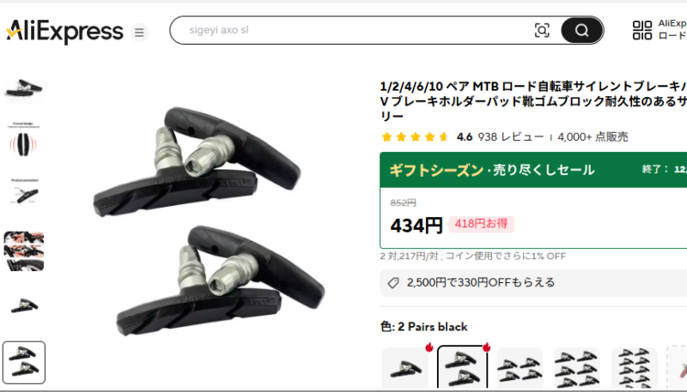View the installed-on-bike photo thumbnail
The image size is (687, 392).
coord(24,251)
